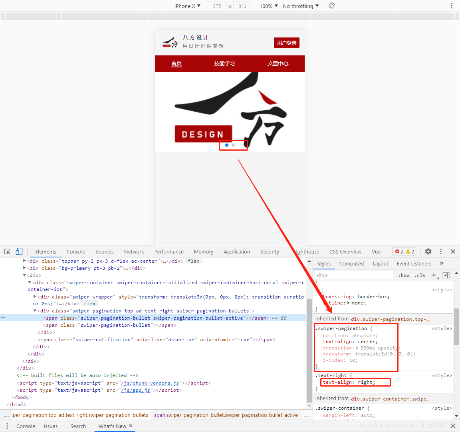Close the What's New drawer tab
Screen dimensions: 460x432
pyautogui.click(x=131, y=426)
